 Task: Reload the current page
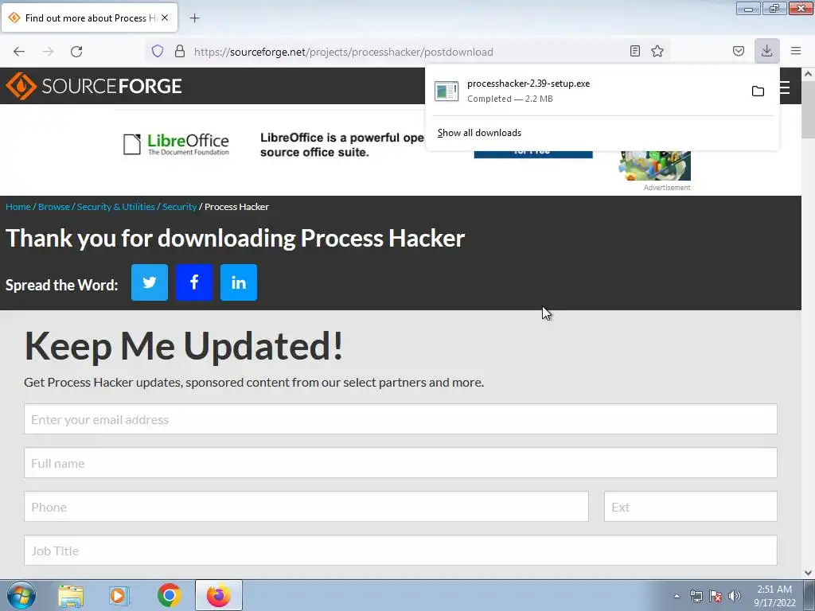[76, 52]
